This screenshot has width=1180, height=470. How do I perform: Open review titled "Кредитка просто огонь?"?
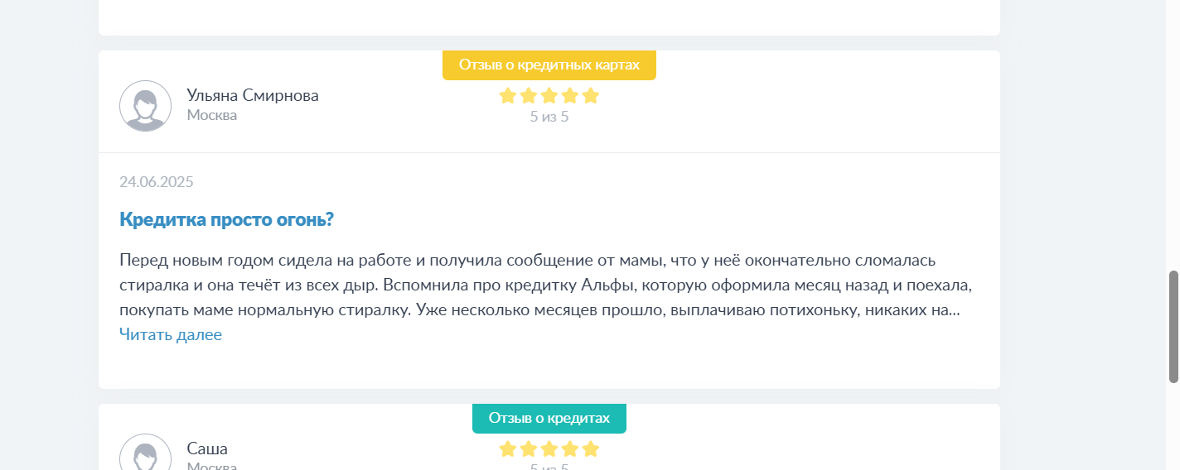click(x=226, y=220)
